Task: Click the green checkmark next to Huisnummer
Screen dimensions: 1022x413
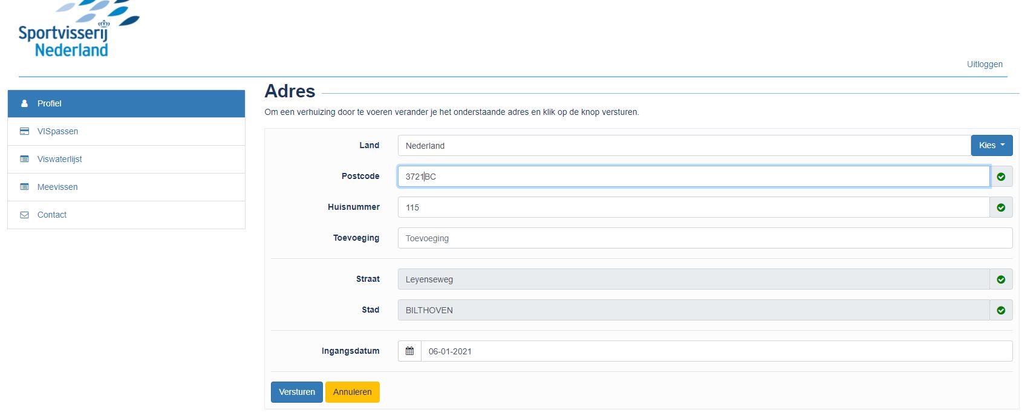Action: (x=1001, y=207)
